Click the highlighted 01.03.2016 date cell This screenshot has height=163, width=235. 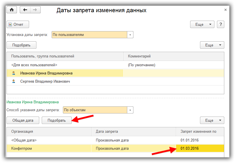[200, 148]
